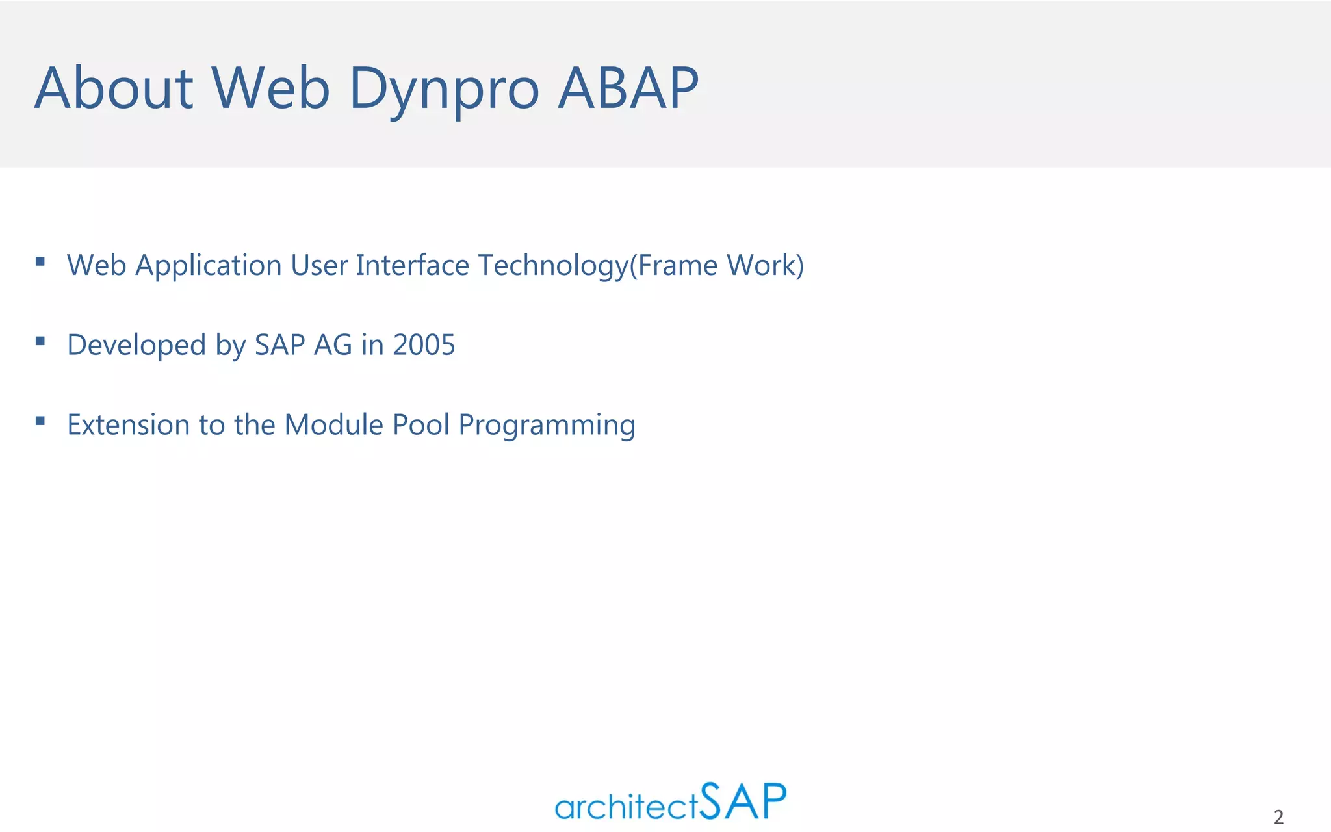Click the word About in the title
The height and width of the screenshot is (832, 1331).
[x=114, y=88]
